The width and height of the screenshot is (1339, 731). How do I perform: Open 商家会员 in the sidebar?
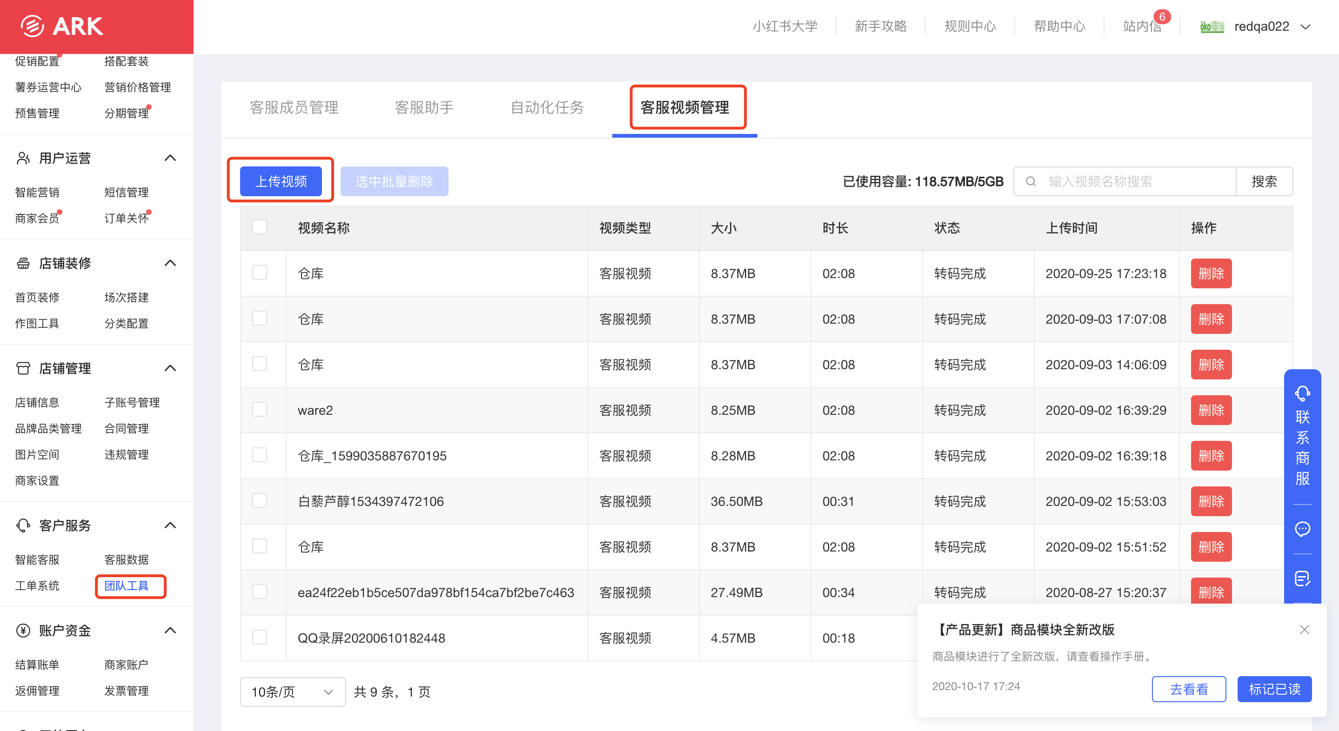(x=37, y=218)
